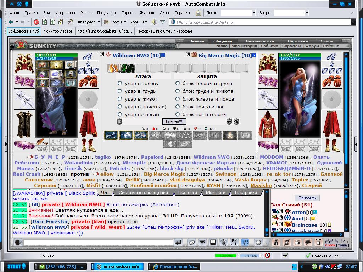363x272 pixels.
Task: Open the Журнал menu
Action: pyautogui.click(x=147, y=13)
